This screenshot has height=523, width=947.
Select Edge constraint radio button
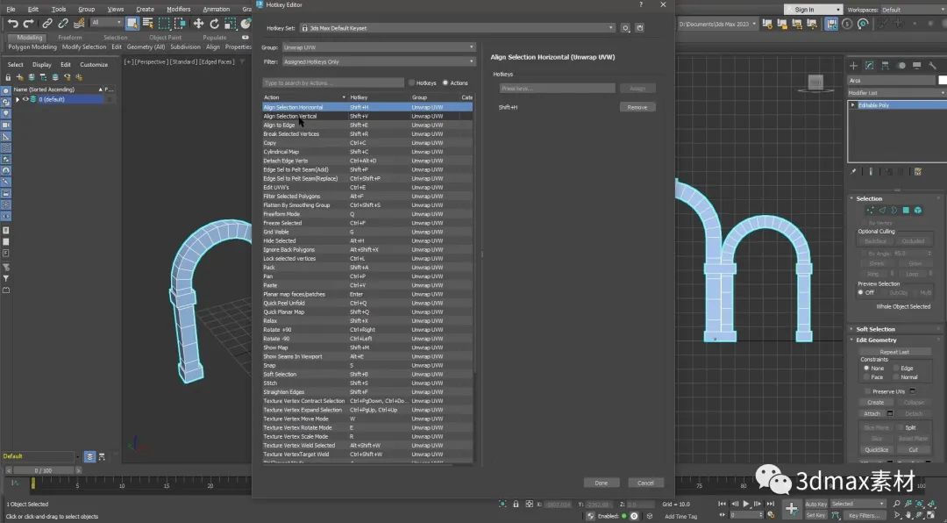pyautogui.click(x=896, y=368)
